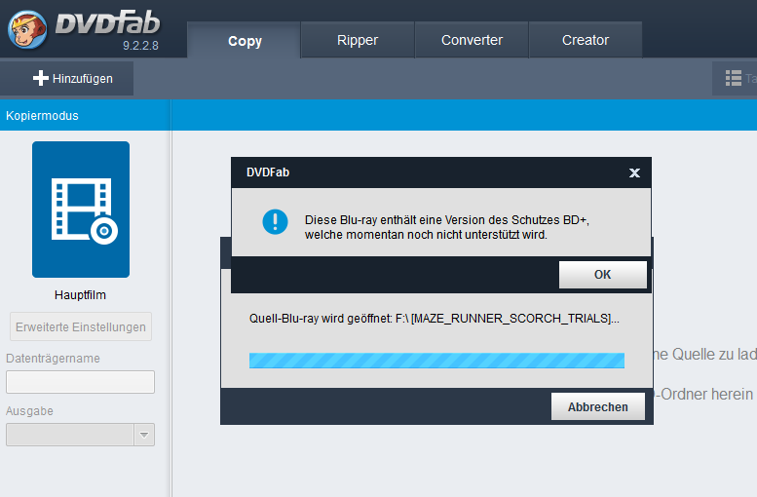Image resolution: width=757 pixels, height=497 pixels.
Task: Click the Datenträgername label
Action: (x=53, y=359)
